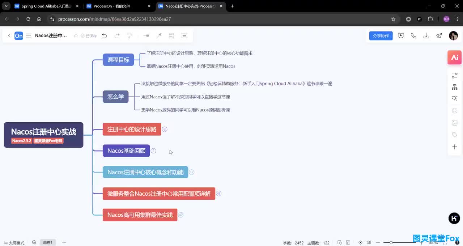Click the plus icon in right sidebar
Screen dimensions: 463x246
click(x=455, y=147)
